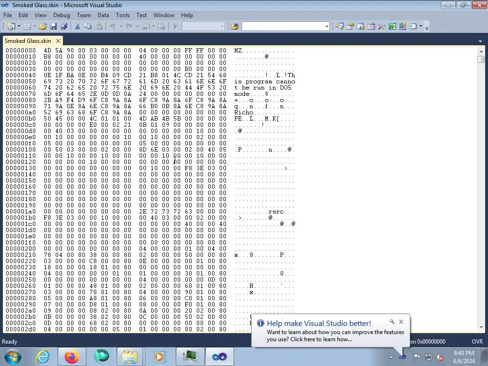The width and height of the screenshot is (488, 366).
Task: Click the 'Help make Visual Studio better!' link
Action: click(319, 323)
